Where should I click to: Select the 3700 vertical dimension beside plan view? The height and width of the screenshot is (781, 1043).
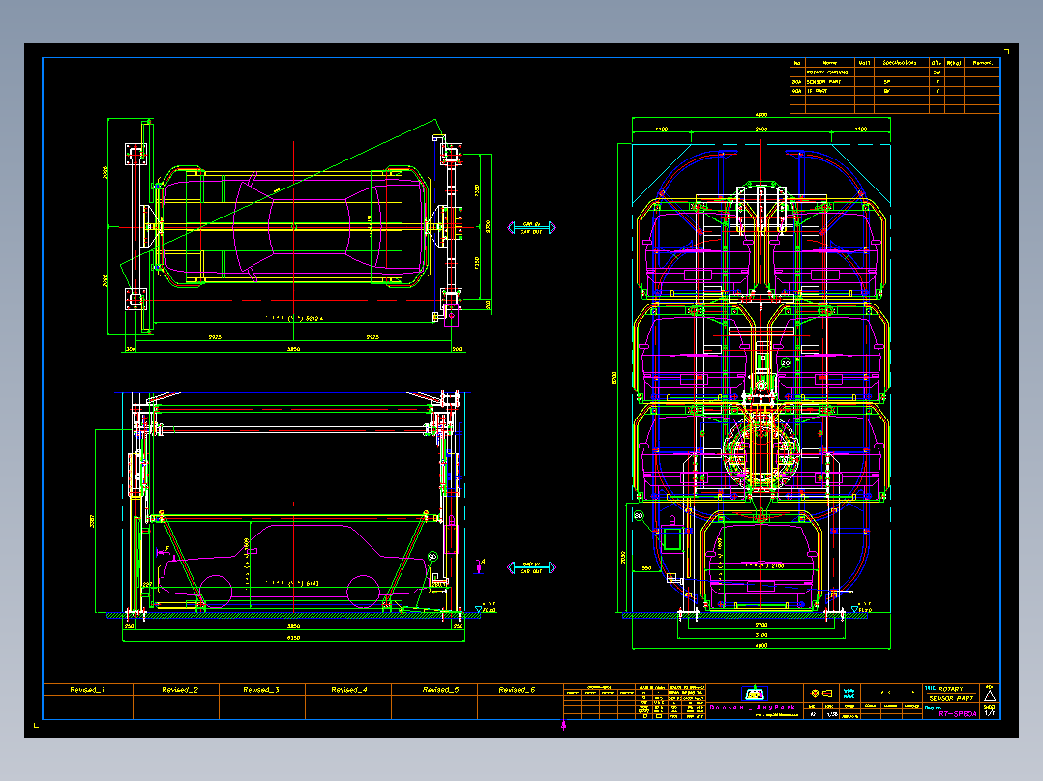pyautogui.click(x=488, y=226)
